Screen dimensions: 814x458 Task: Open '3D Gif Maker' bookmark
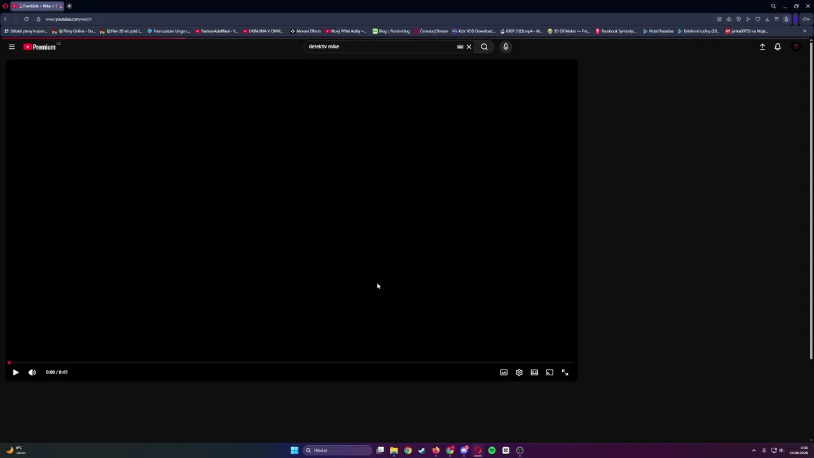point(569,31)
